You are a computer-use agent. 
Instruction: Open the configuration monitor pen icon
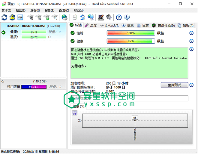click(100, 17)
